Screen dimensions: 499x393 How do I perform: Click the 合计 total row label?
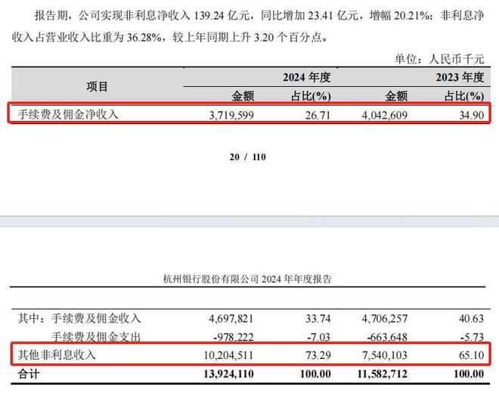coord(30,373)
